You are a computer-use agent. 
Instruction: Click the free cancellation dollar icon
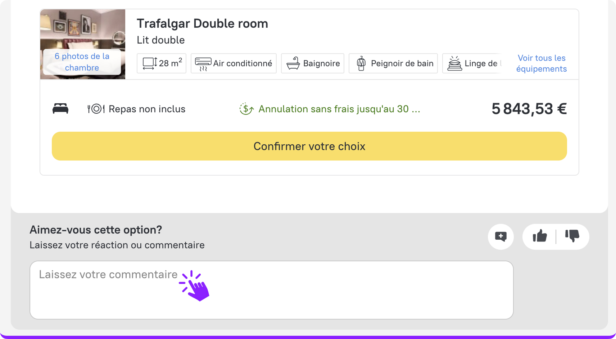click(246, 109)
